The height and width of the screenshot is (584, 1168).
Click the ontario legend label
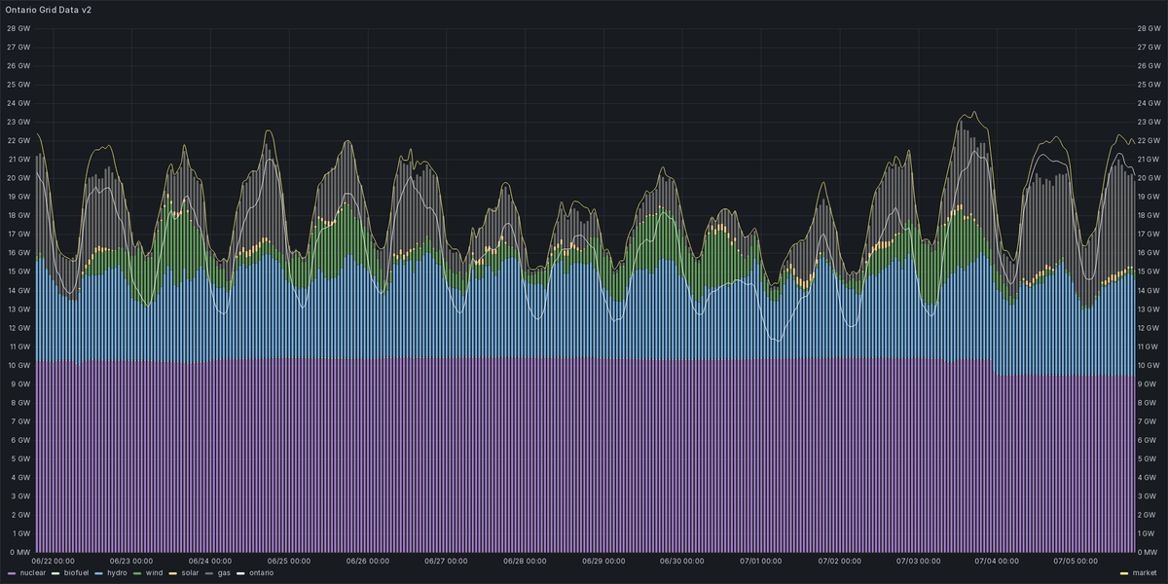click(261, 573)
